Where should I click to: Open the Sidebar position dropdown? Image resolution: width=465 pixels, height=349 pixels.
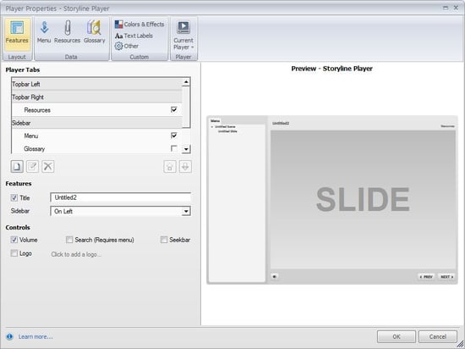coord(186,212)
